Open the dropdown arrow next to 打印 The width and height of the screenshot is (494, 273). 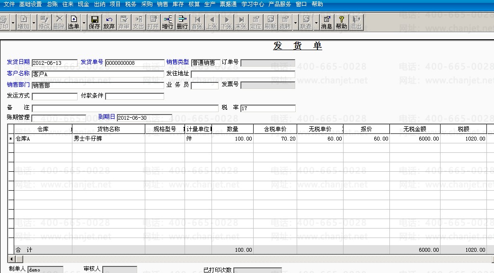tap(13, 23)
